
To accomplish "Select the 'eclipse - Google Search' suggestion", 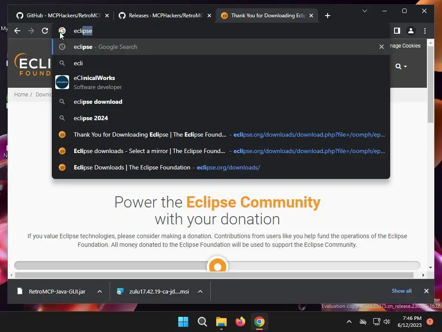I will click(221, 47).
